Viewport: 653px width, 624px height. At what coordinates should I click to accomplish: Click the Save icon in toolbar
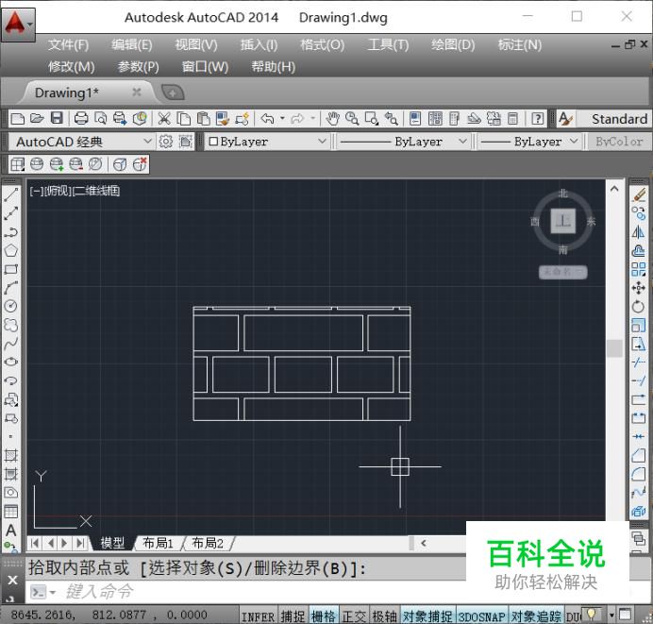point(57,118)
